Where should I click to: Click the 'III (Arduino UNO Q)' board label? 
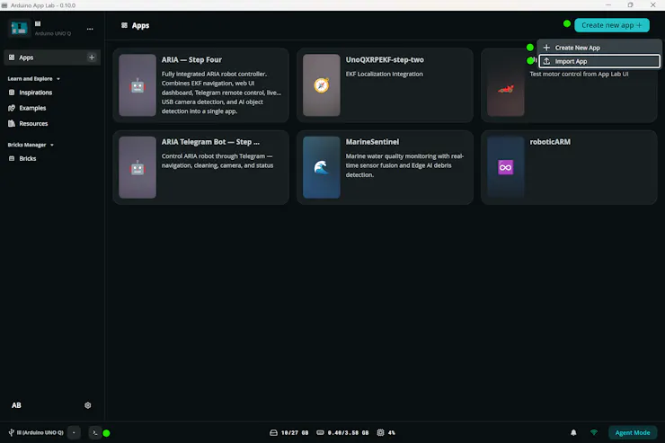point(40,432)
